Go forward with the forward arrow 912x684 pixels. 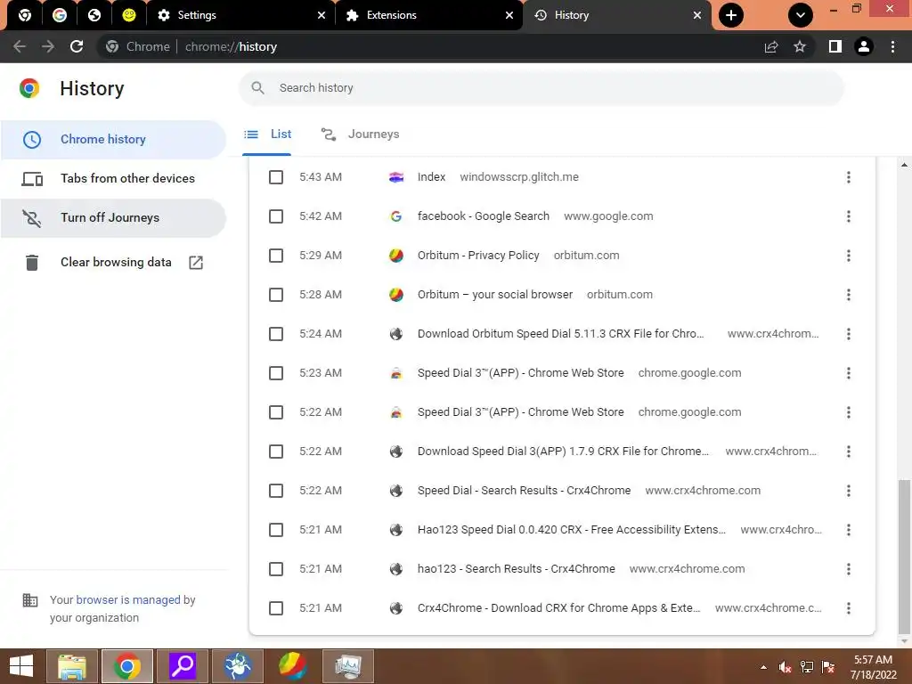[48, 46]
